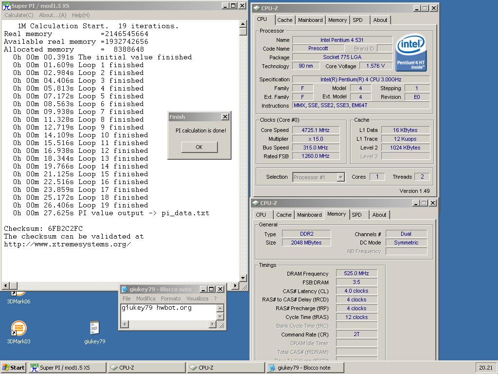Open the 3DMark06 desktop shortcut
The height and width of the screenshot is (374, 498).
pos(18,298)
